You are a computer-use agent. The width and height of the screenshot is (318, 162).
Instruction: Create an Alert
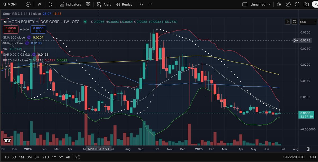(104, 4)
